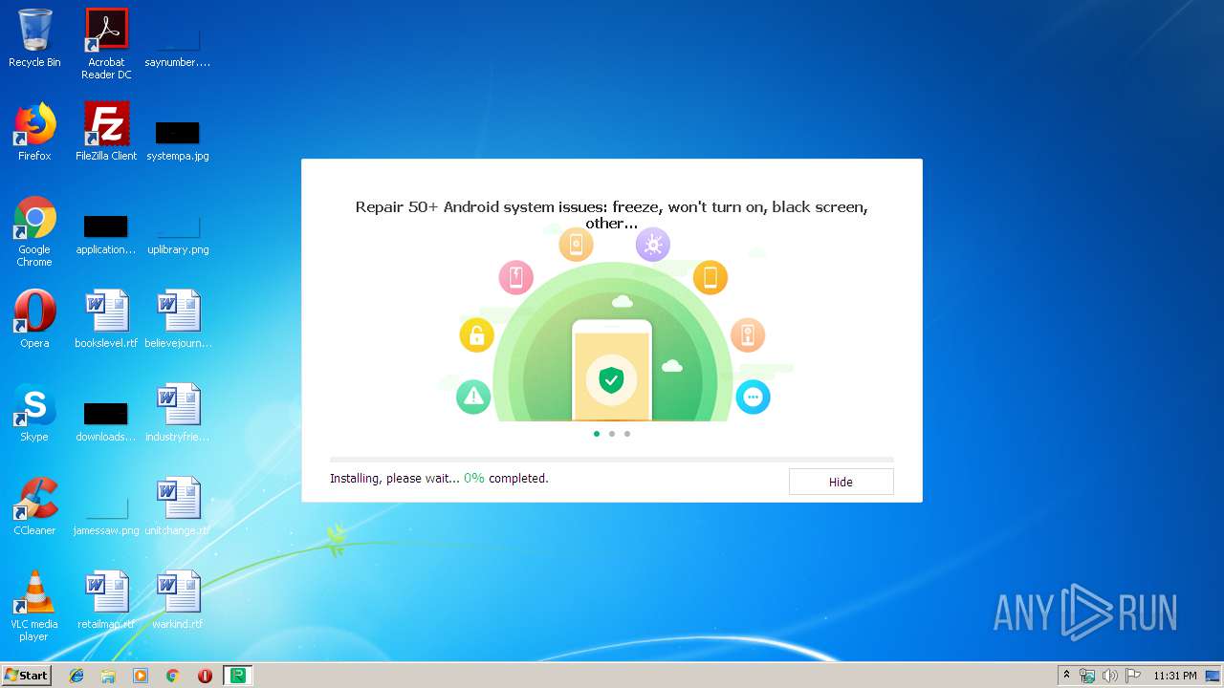
Task: Show hidden system tray icons
Action: (1066, 676)
